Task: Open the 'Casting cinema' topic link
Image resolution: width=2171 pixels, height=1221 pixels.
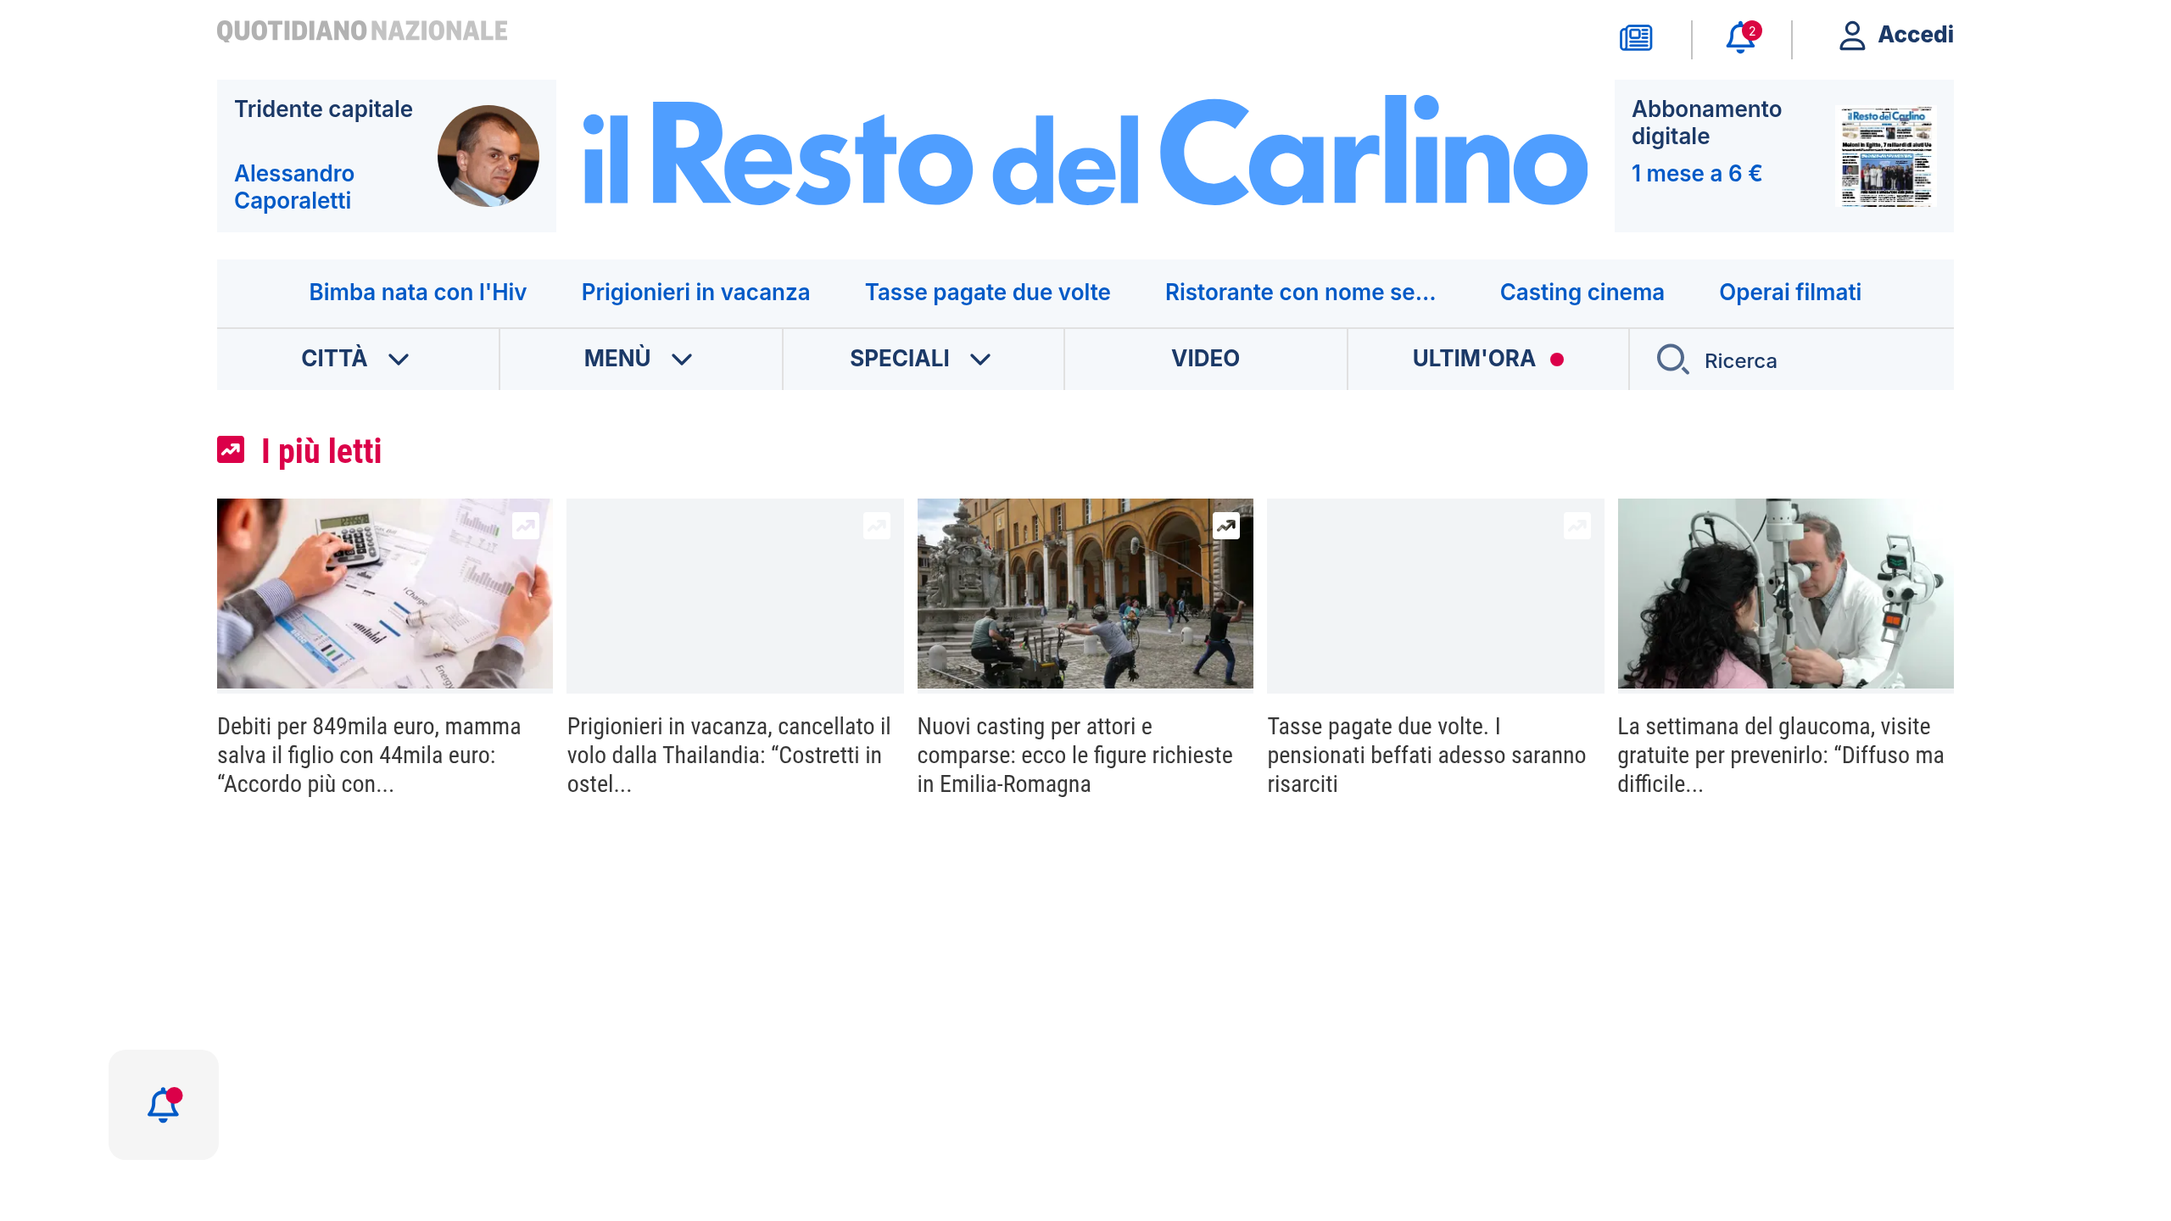Action: (1581, 292)
